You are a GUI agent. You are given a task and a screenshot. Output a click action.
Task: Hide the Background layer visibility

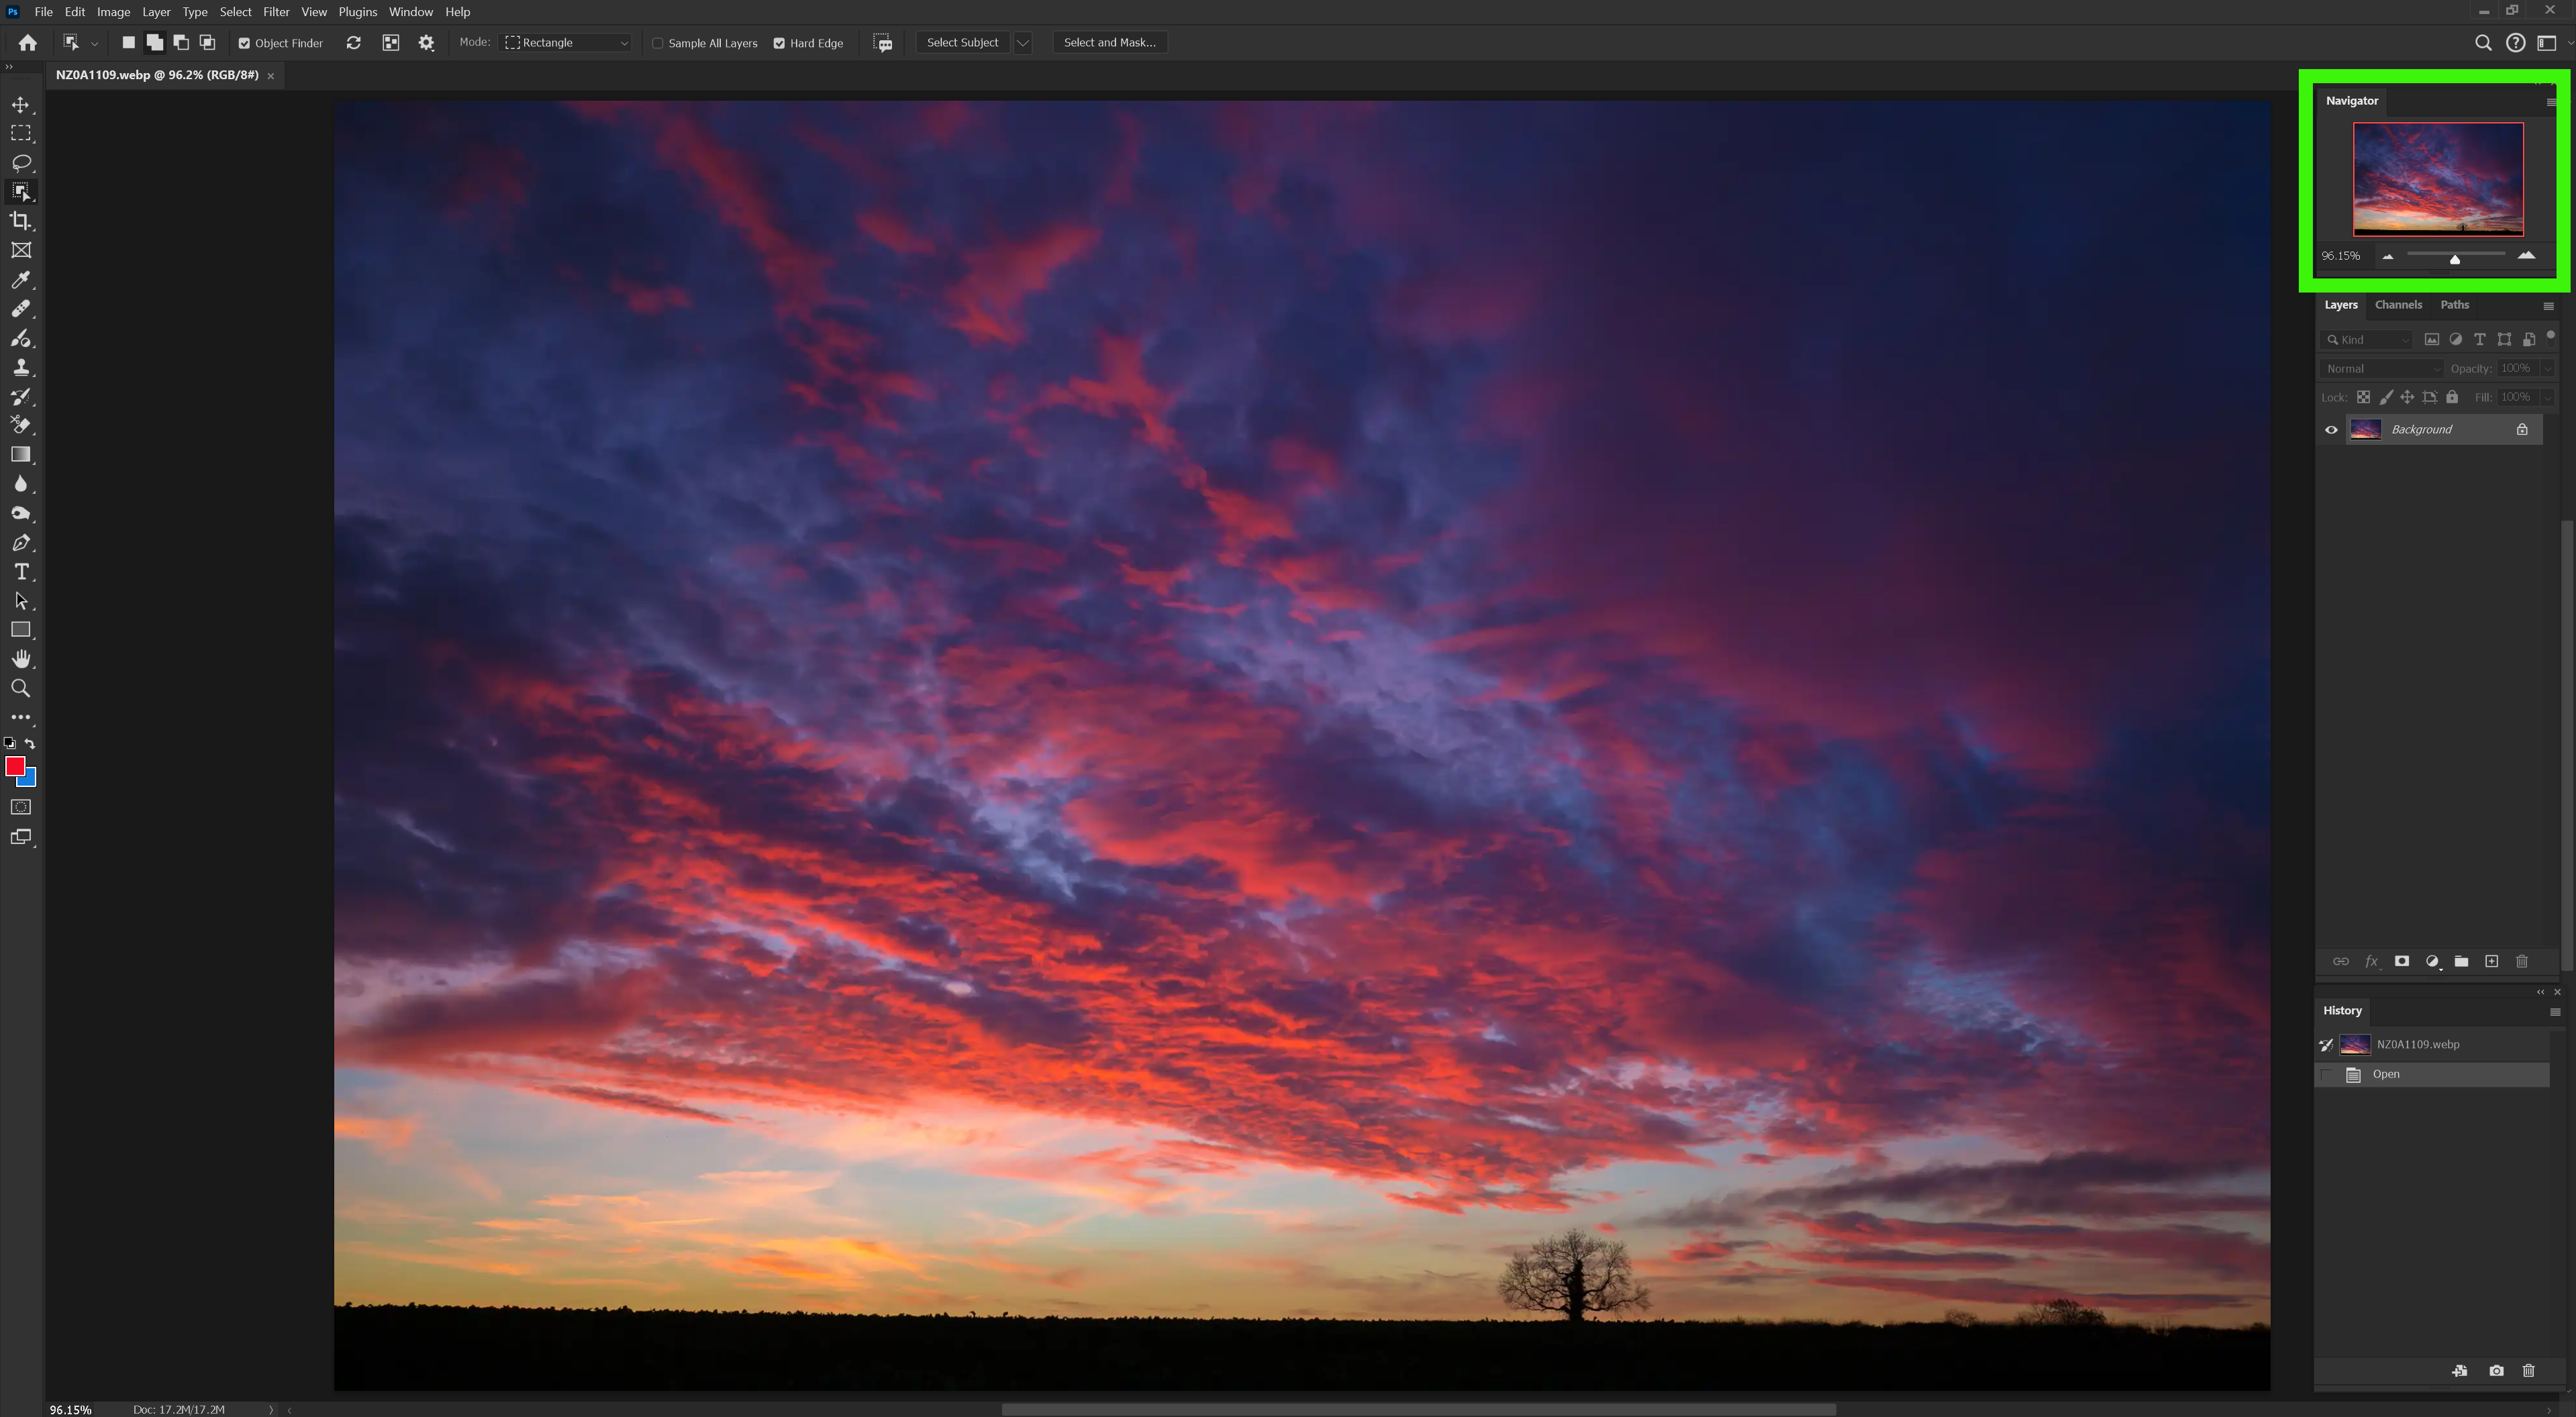tap(2331, 429)
